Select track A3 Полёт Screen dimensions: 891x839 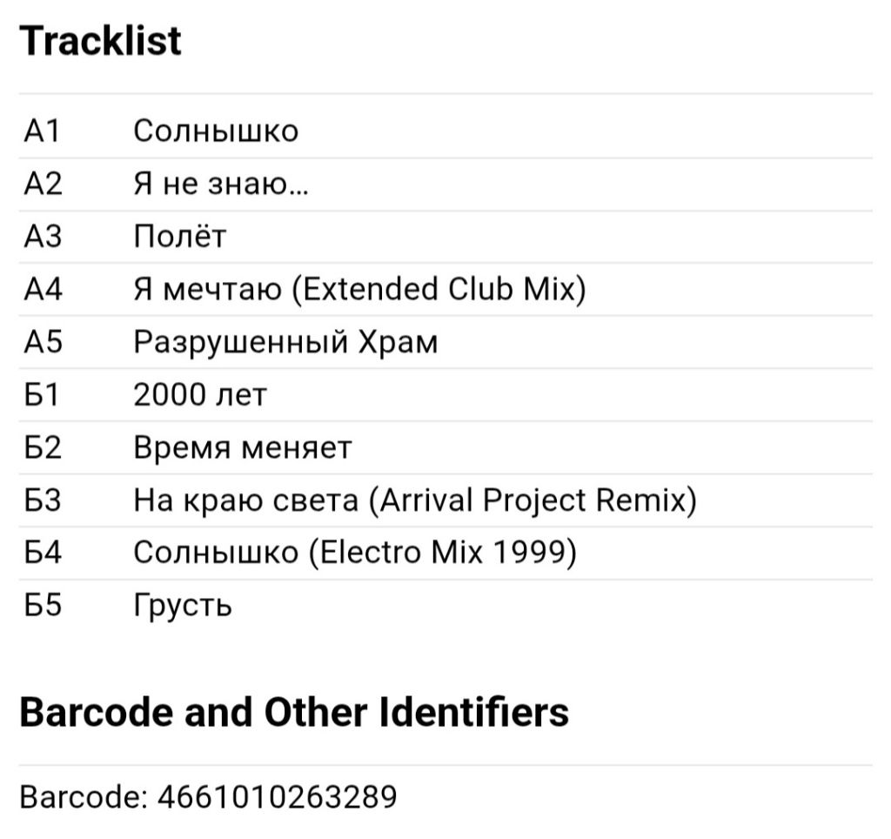(x=445, y=237)
